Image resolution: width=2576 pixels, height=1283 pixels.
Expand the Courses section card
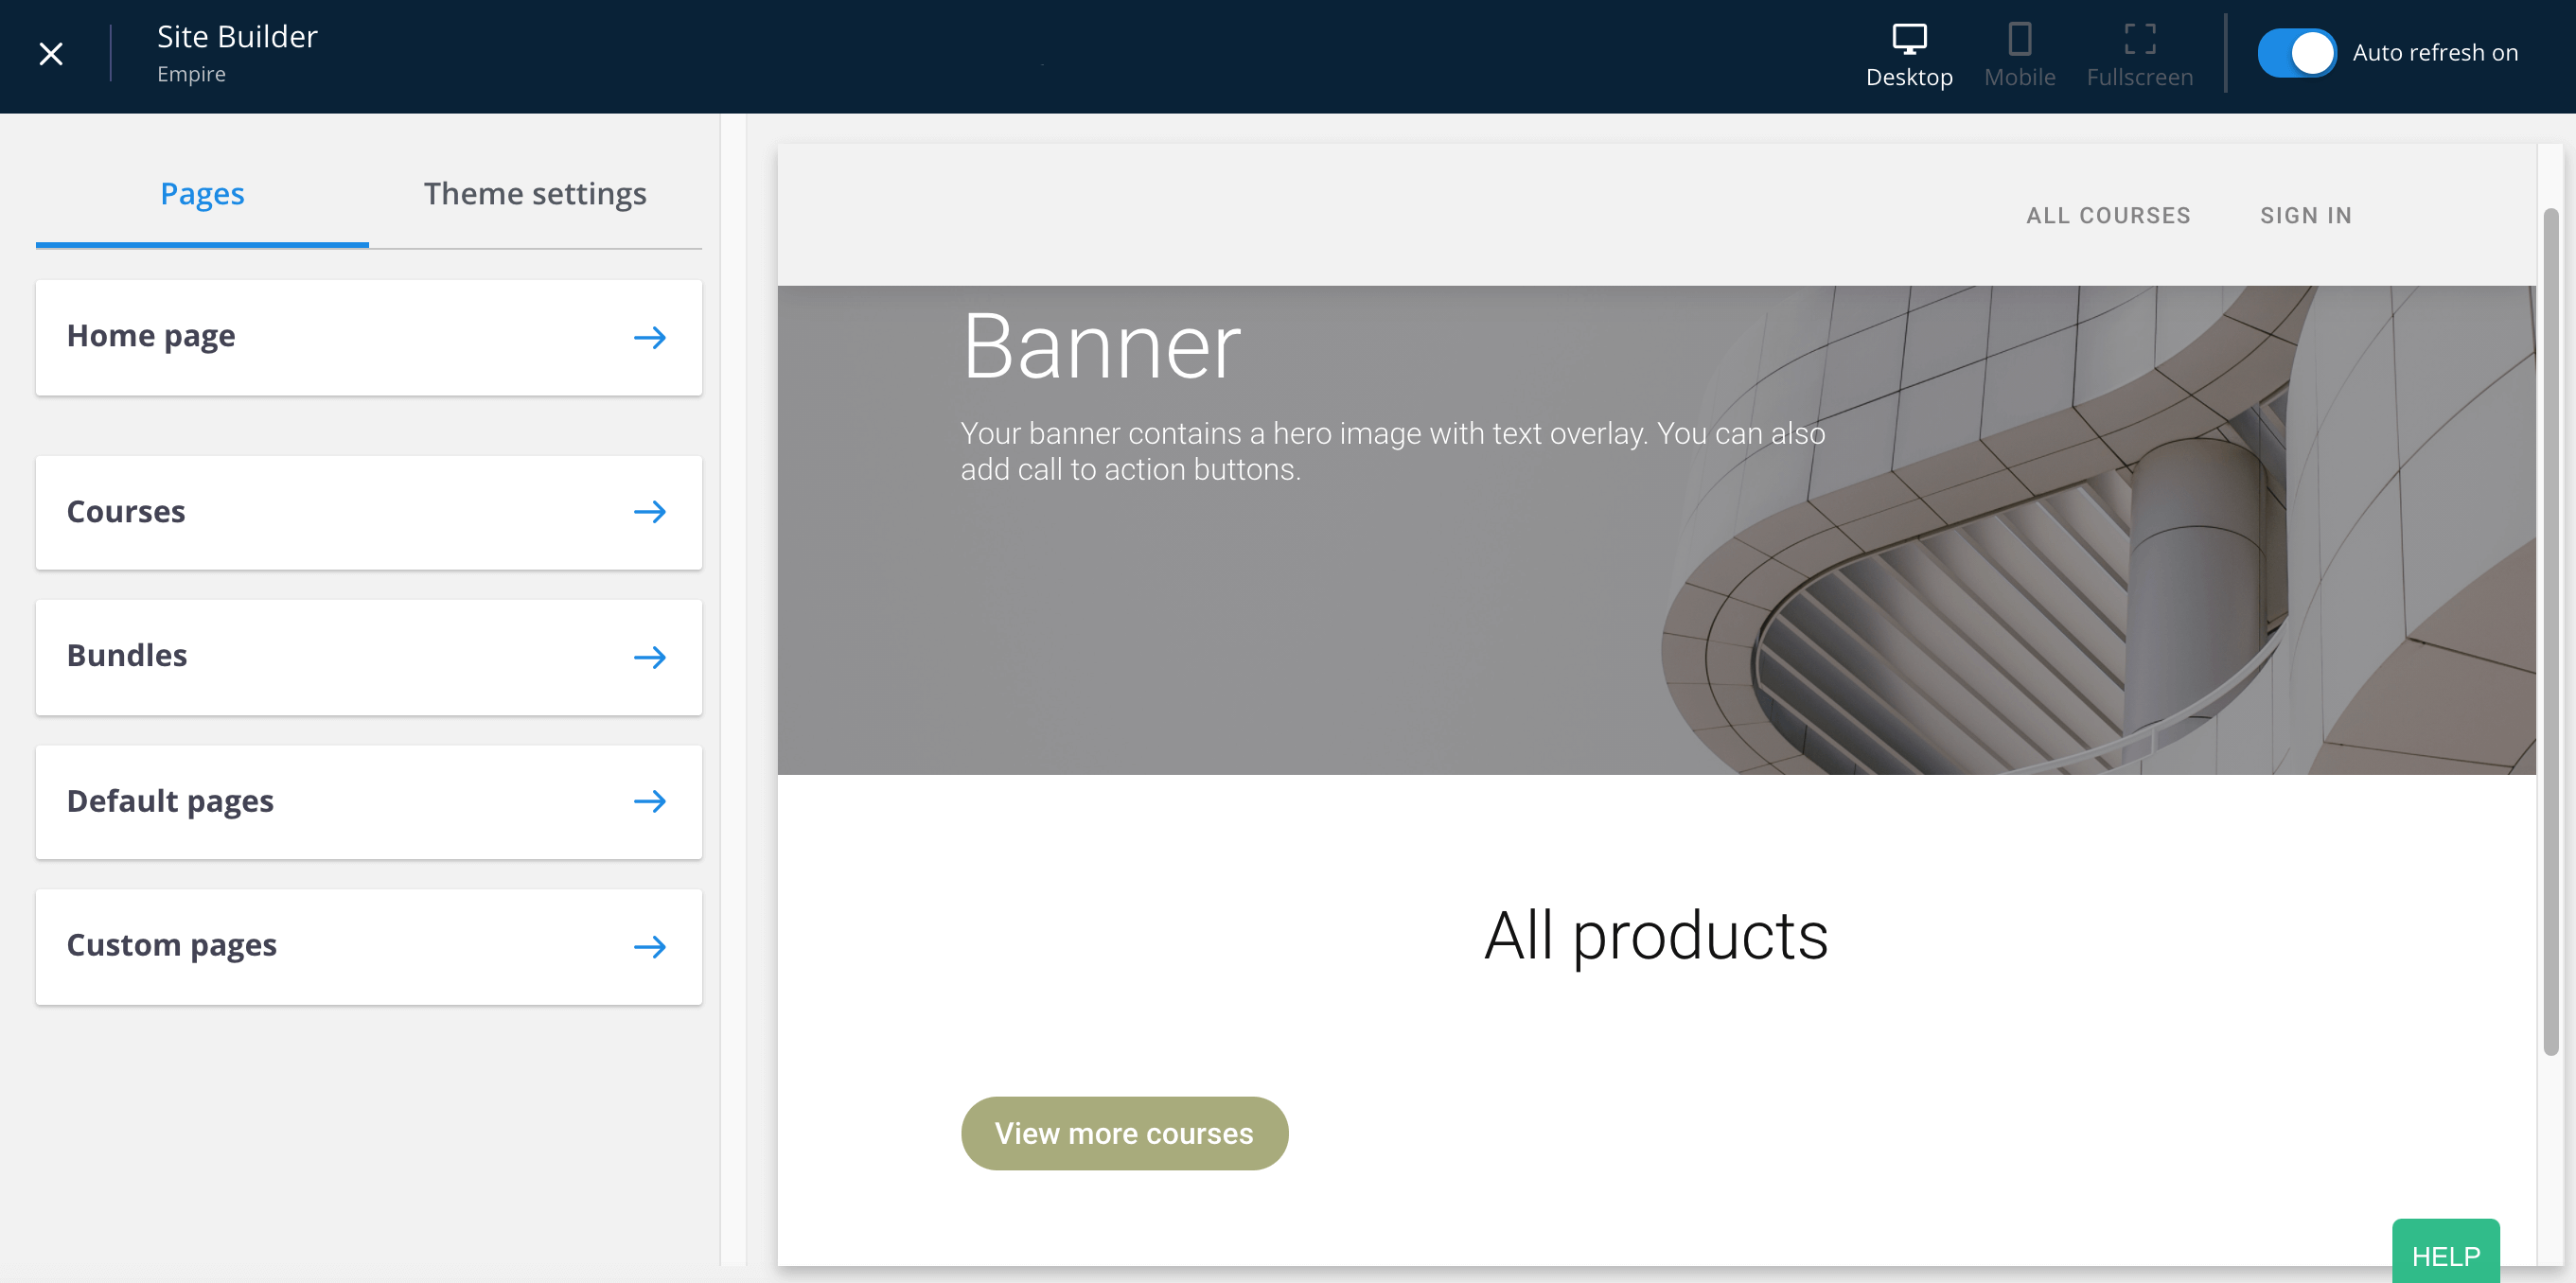pos(368,512)
